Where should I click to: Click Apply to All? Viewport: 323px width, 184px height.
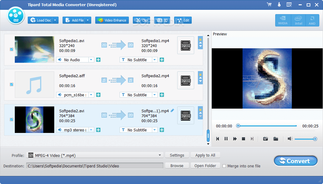(205, 155)
